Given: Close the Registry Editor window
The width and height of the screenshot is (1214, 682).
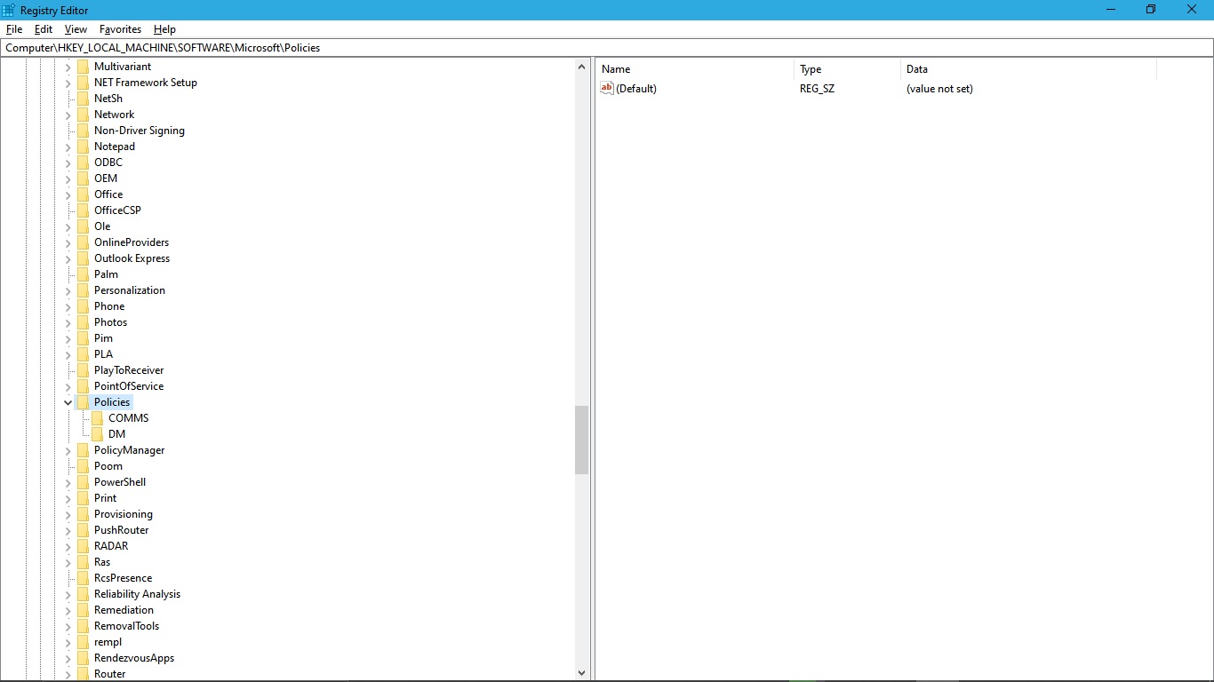Looking at the screenshot, I should pos(1192,10).
